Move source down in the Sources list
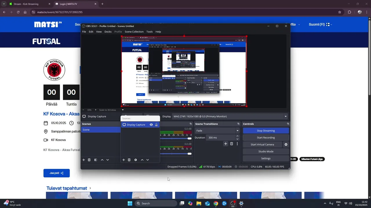371x208 pixels. pyautogui.click(x=148, y=160)
